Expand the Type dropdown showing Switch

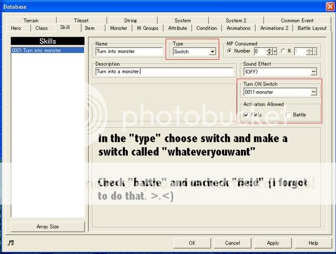tap(212, 52)
